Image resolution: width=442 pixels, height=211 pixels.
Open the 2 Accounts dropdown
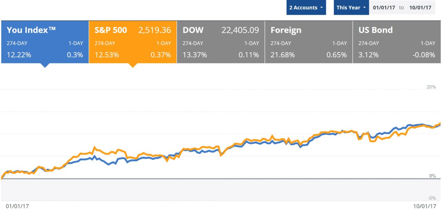click(306, 8)
